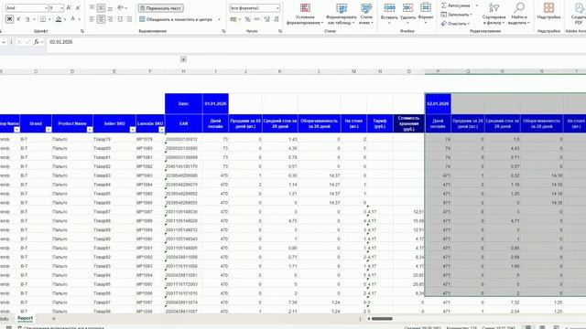Click the insert function fx button

37,42
